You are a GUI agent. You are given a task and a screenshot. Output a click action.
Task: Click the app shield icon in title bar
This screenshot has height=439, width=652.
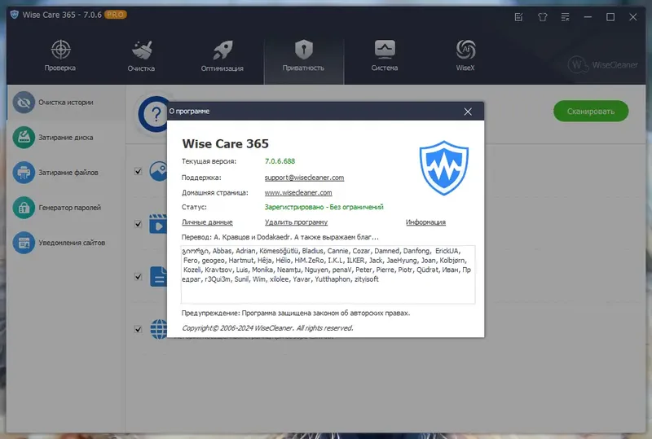pyautogui.click(x=15, y=15)
